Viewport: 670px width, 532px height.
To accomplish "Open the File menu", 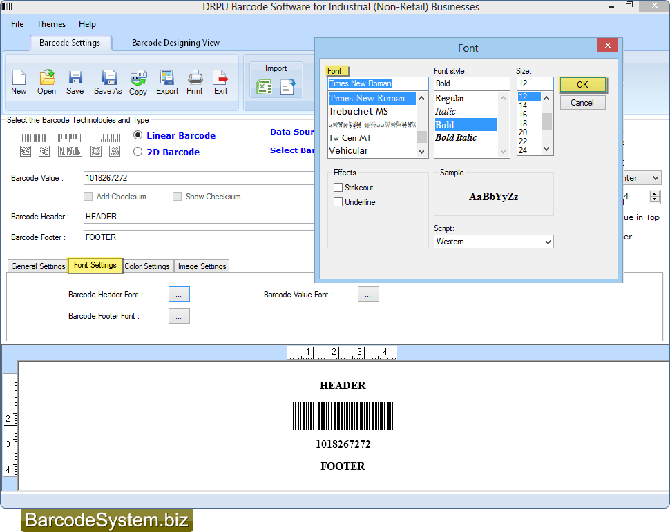I will point(17,24).
